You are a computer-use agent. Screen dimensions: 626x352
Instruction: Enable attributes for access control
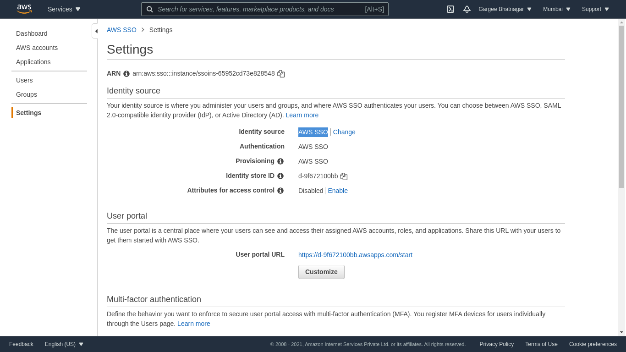pos(338,191)
